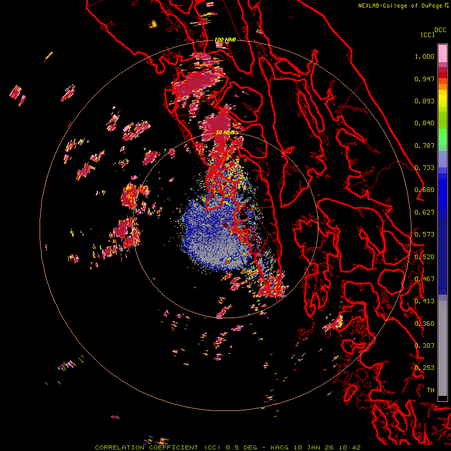Click the TH threshold label
The image size is (451, 451).
[430, 390]
